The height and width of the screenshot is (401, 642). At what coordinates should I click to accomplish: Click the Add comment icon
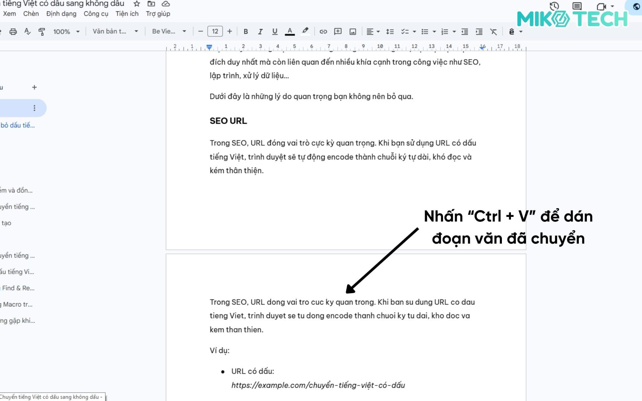click(x=338, y=31)
